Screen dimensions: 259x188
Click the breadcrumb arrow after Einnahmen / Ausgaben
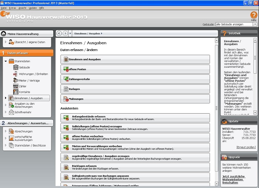(102, 33)
